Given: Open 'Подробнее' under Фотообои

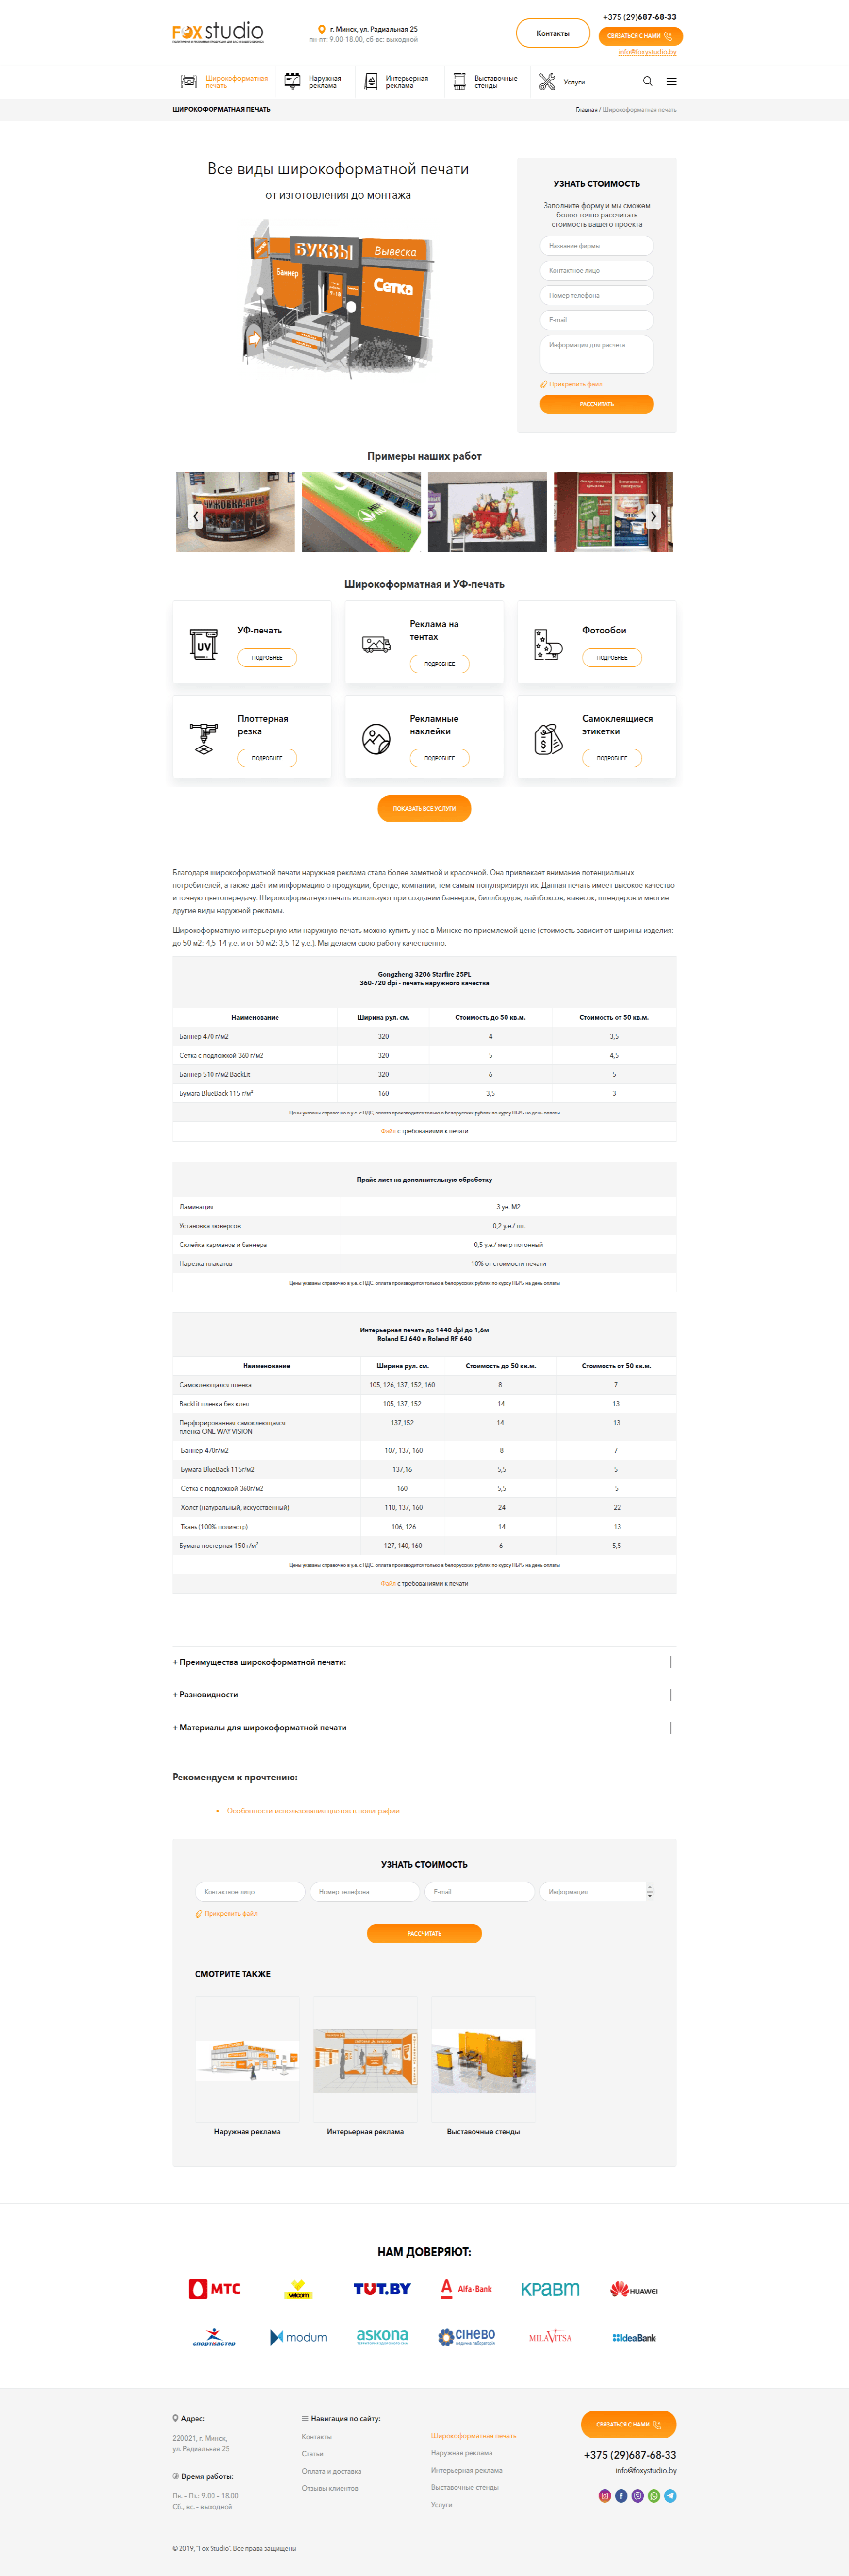Looking at the screenshot, I should point(612,658).
